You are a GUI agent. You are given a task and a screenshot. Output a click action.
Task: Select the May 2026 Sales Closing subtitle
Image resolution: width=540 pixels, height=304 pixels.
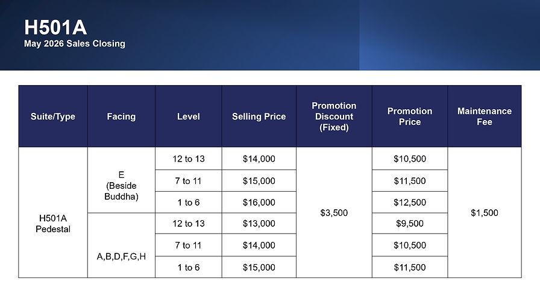pos(74,44)
